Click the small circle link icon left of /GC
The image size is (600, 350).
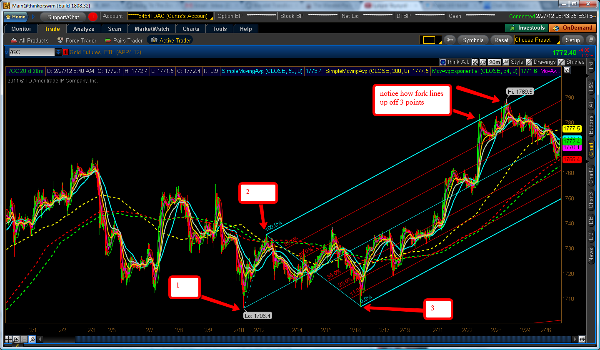[6, 52]
